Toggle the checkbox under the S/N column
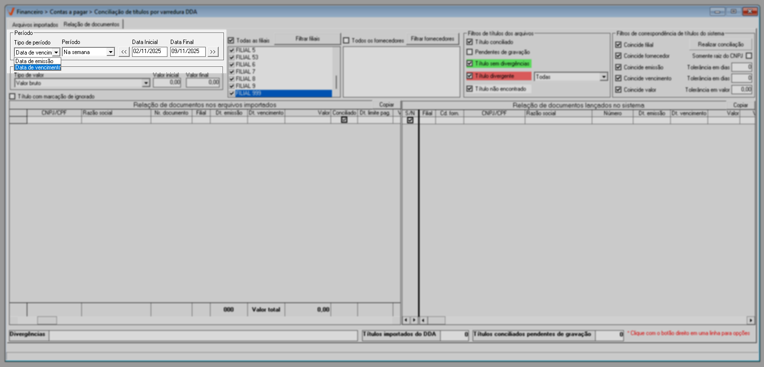 [410, 120]
